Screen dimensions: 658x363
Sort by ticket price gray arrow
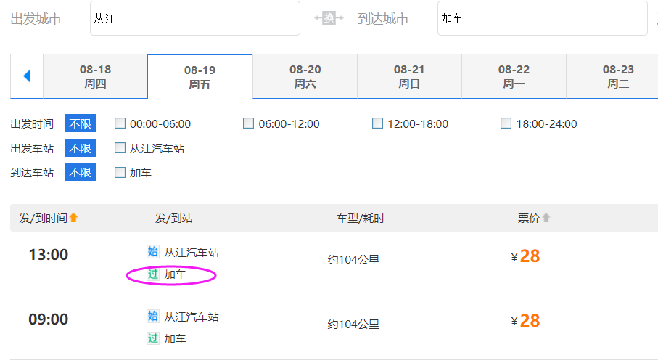tap(546, 218)
